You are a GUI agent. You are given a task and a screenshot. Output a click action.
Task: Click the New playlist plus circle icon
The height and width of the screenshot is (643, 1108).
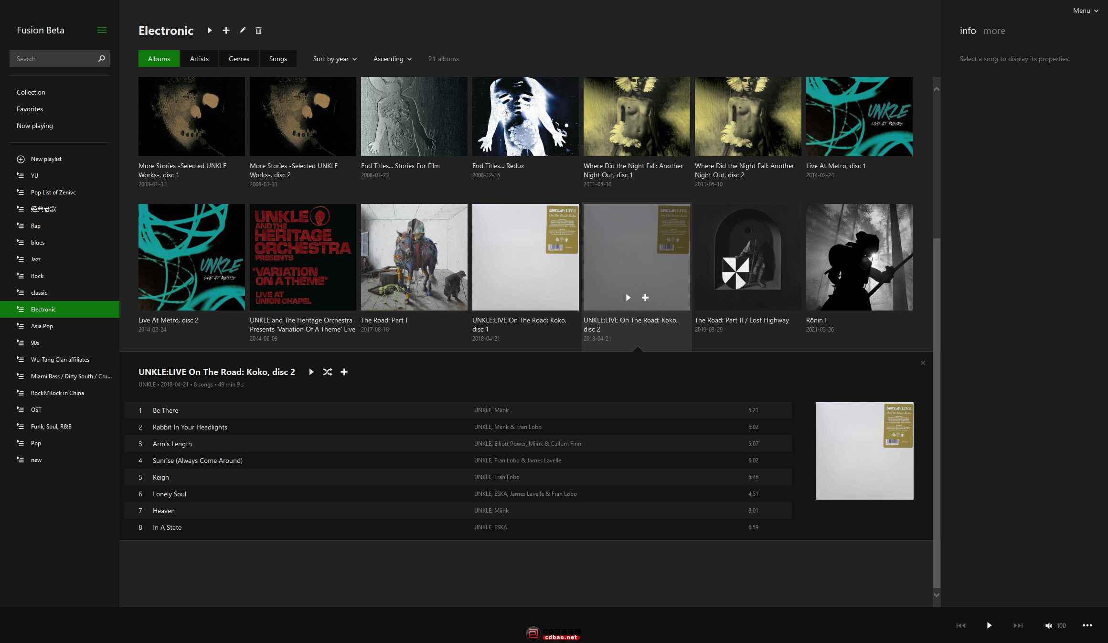(x=21, y=159)
